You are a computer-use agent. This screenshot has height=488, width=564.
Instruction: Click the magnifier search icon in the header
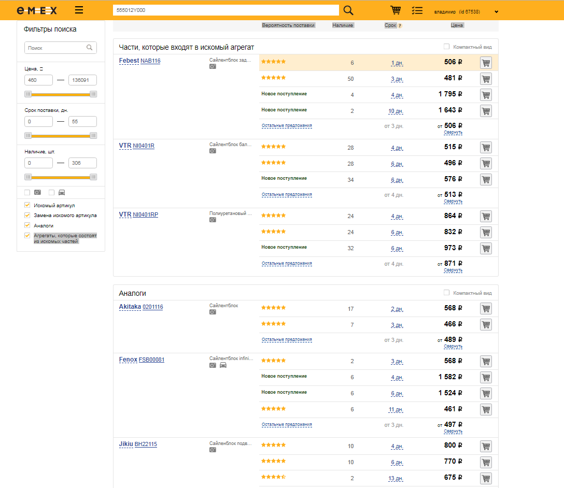pyautogui.click(x=348, y=10)
